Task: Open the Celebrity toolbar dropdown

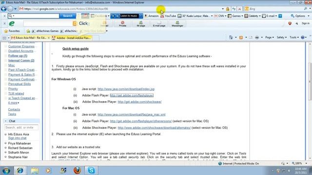Action: point(260,16)
